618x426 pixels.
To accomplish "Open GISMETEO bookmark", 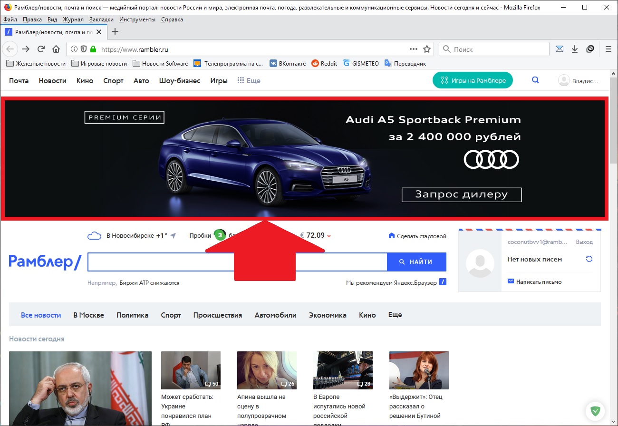I will point(360,63).
